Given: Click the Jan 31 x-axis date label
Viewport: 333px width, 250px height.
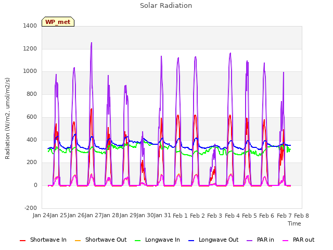Looking at the screenshot, I should [x=162, y=216].
